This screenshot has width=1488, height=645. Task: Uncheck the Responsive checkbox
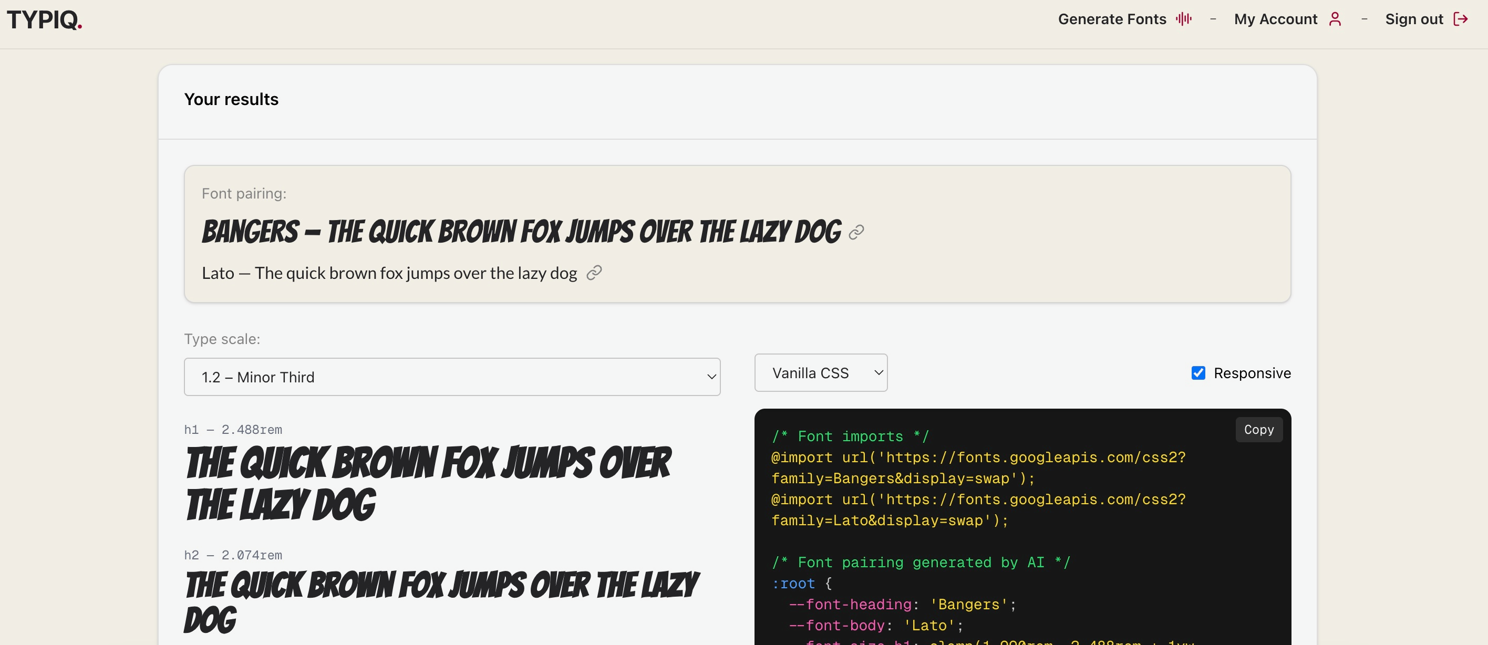click(1198, 373)
